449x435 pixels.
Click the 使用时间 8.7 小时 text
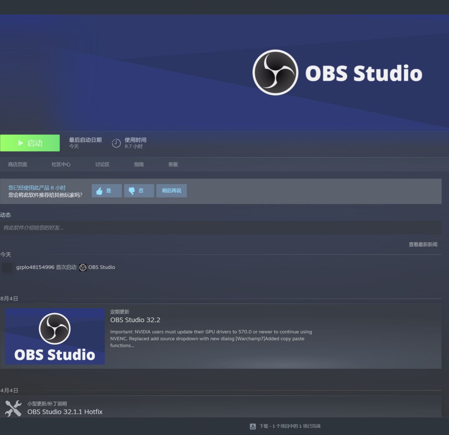pos(135,143)
